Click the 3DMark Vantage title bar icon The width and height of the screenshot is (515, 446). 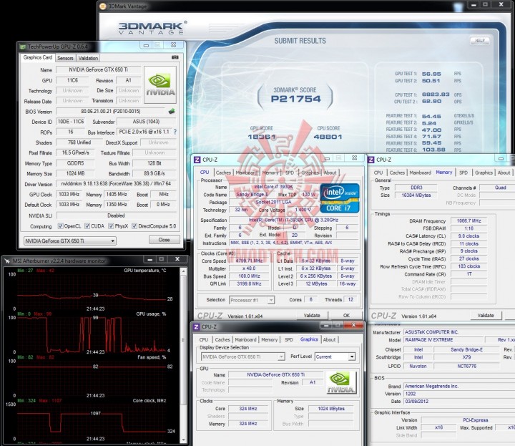click(x=103, y=6)
